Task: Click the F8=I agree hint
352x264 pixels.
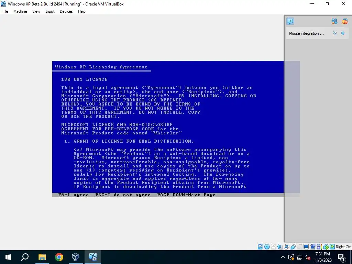Action: coord(74,195)
